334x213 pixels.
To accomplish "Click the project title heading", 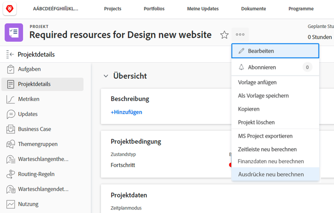I will click(120, 35).
